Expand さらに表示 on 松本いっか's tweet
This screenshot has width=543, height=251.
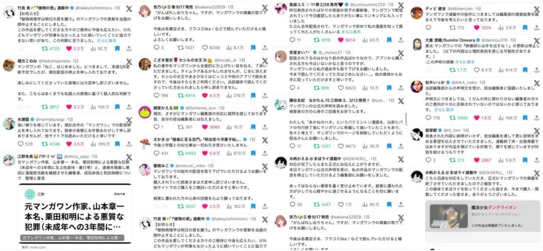coord(444,109)
